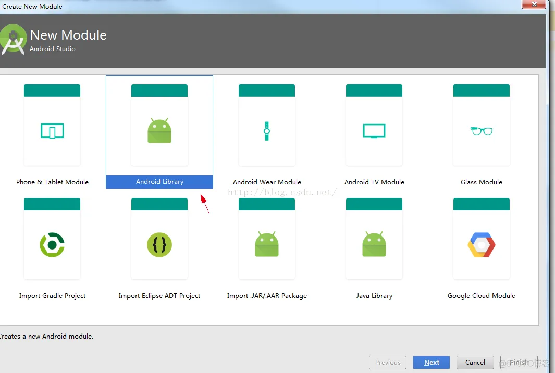Click the Android Wear Module label
This screenshot has height=373, width=555.
[267, 182]
